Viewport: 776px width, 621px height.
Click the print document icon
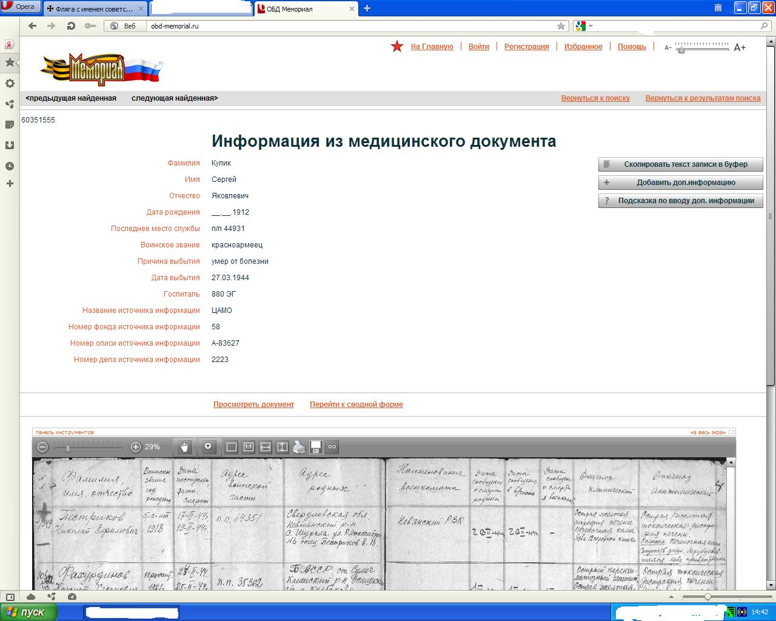tap(299, 447)
